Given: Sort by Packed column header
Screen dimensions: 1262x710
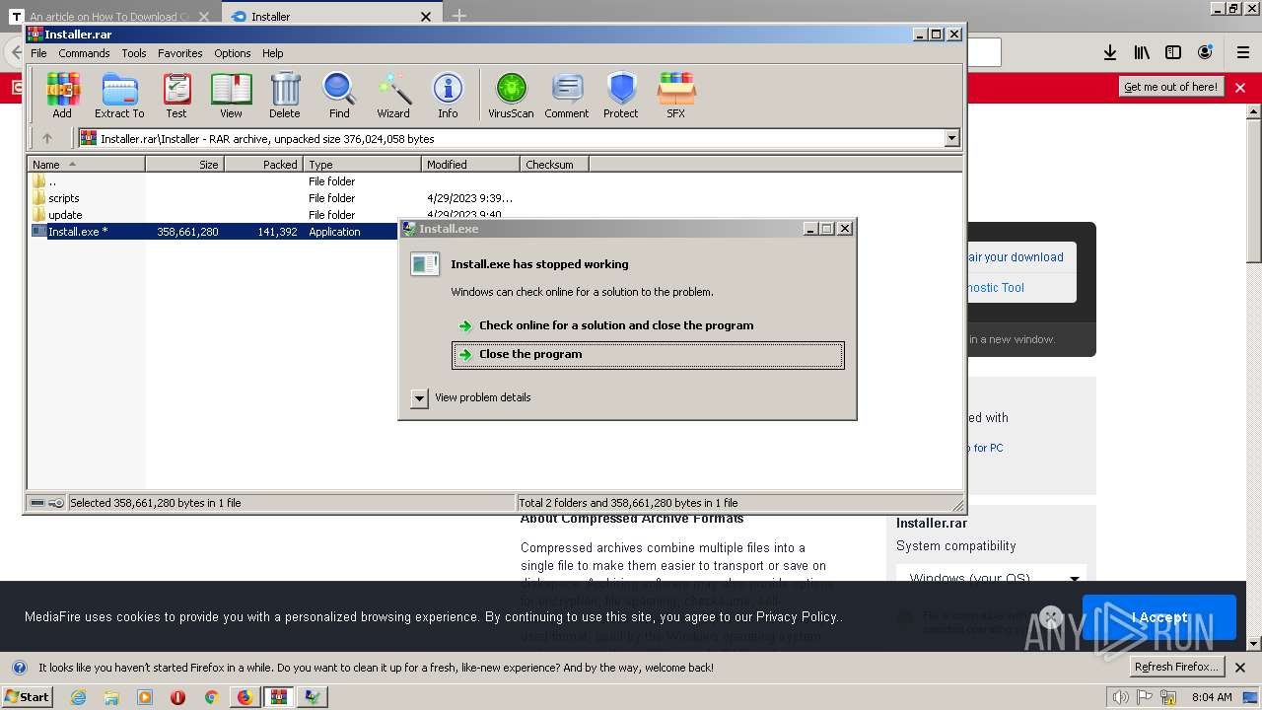Looking at the screenshot, I should [x=264, y=165].
